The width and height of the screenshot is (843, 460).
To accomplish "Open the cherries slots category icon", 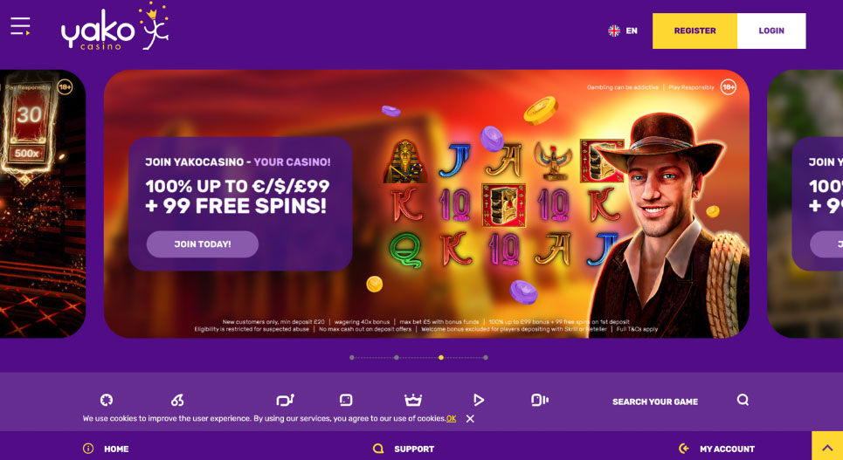I will pos(177,400).
